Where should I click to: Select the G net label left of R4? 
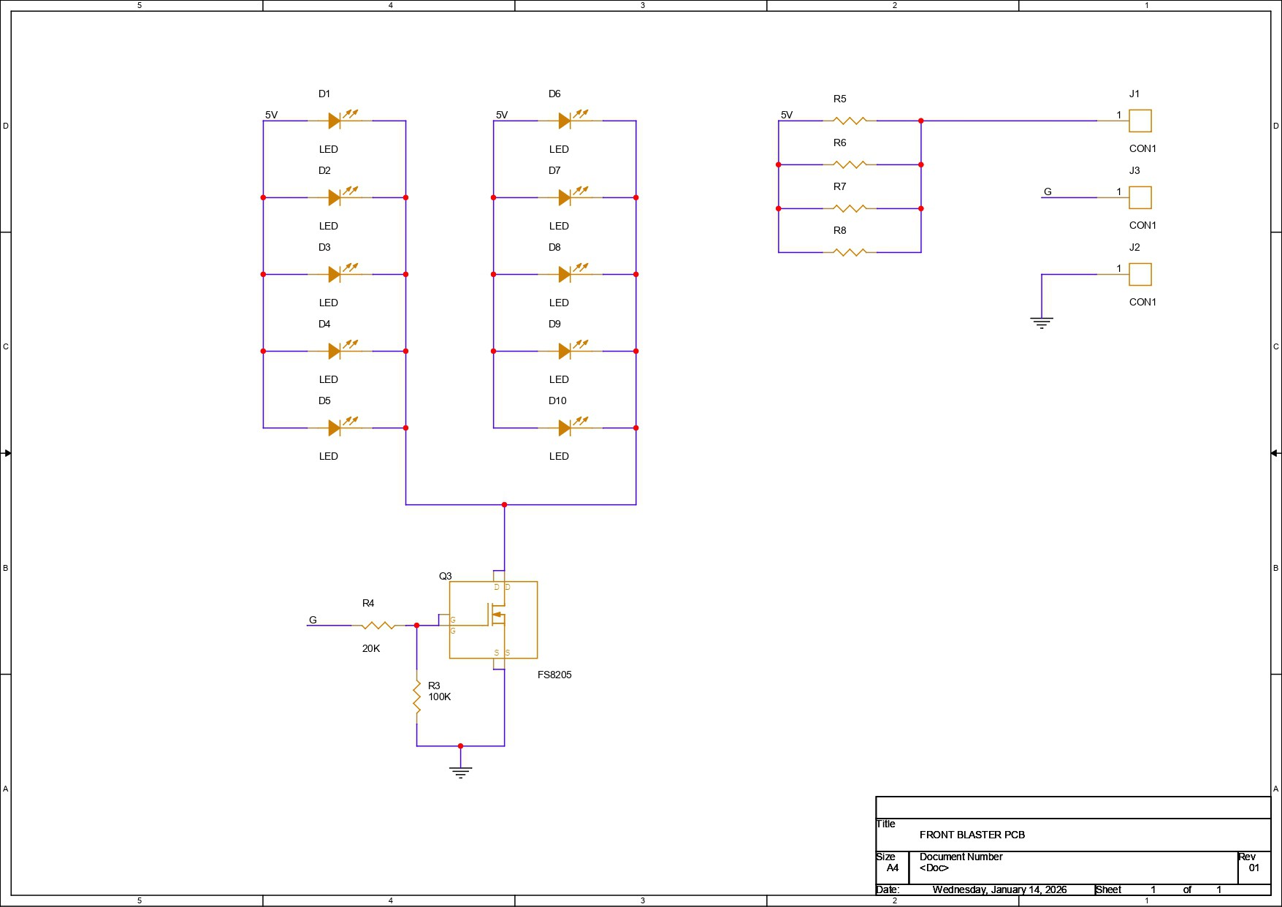pos(313,620)
